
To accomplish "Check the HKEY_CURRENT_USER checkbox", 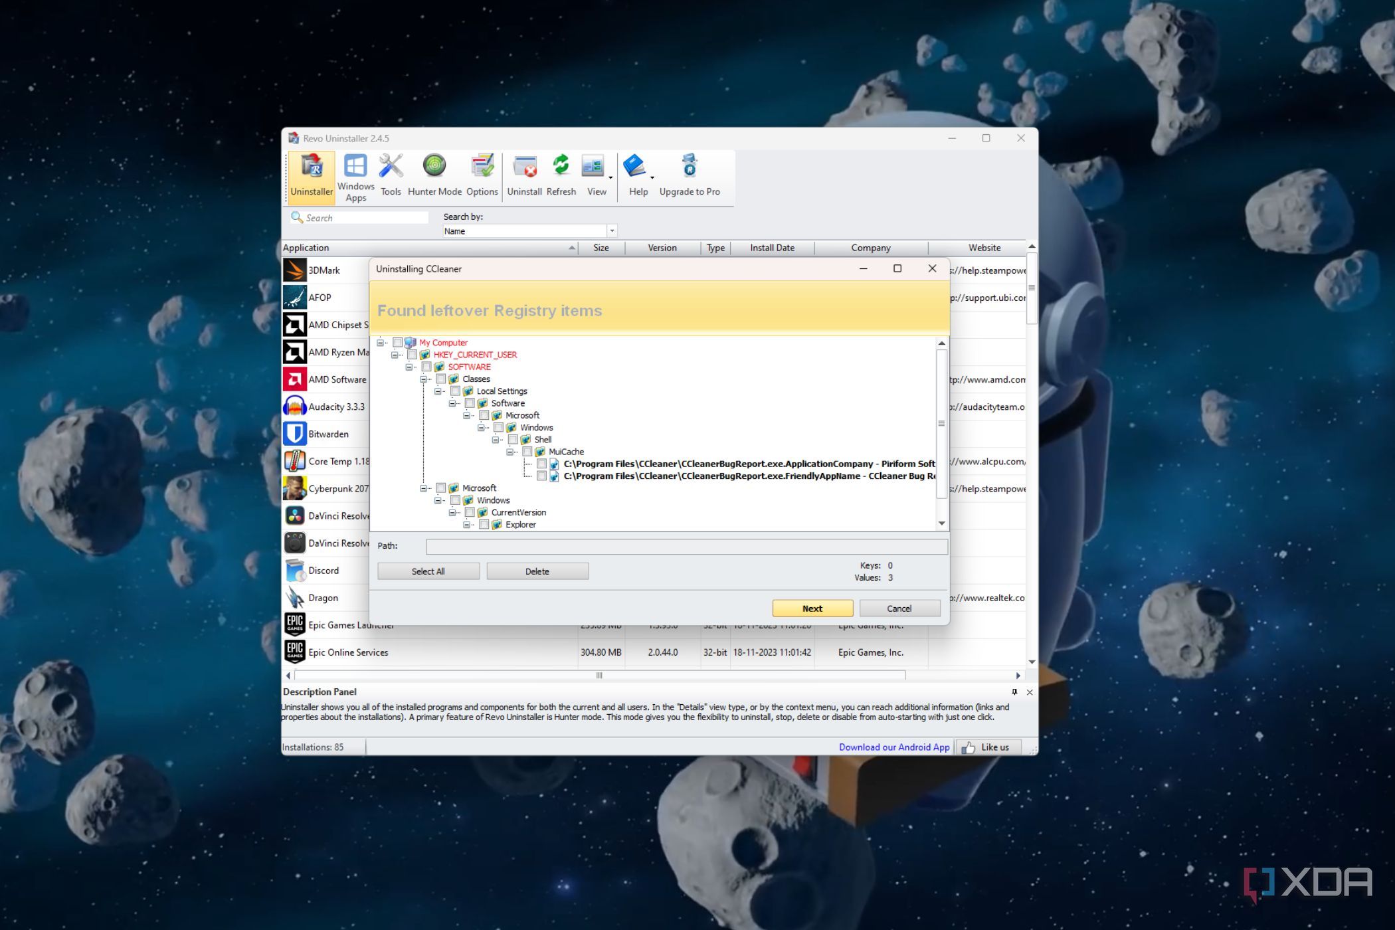I will tap(412, 355).
